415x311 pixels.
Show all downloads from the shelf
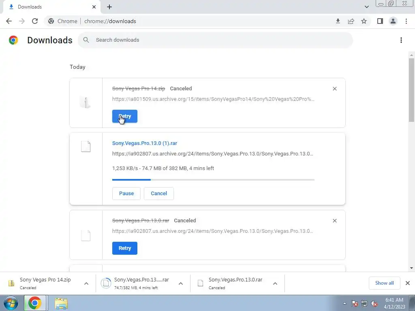coord(384,283)
